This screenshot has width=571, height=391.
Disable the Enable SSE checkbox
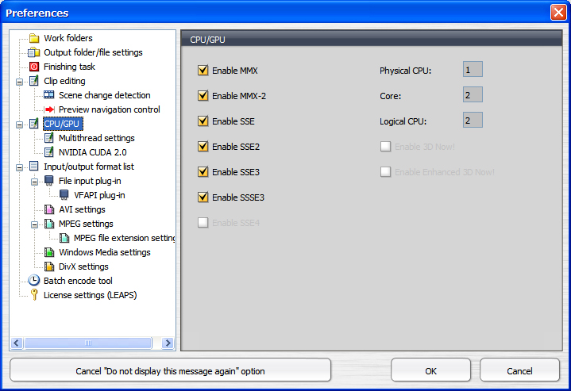[x=203, y=121]
